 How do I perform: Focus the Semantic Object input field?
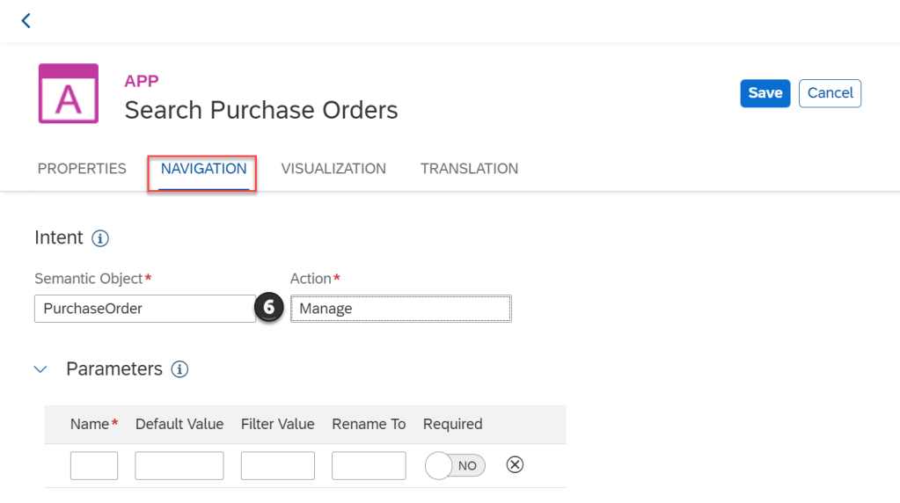click(x=145, y=309)
